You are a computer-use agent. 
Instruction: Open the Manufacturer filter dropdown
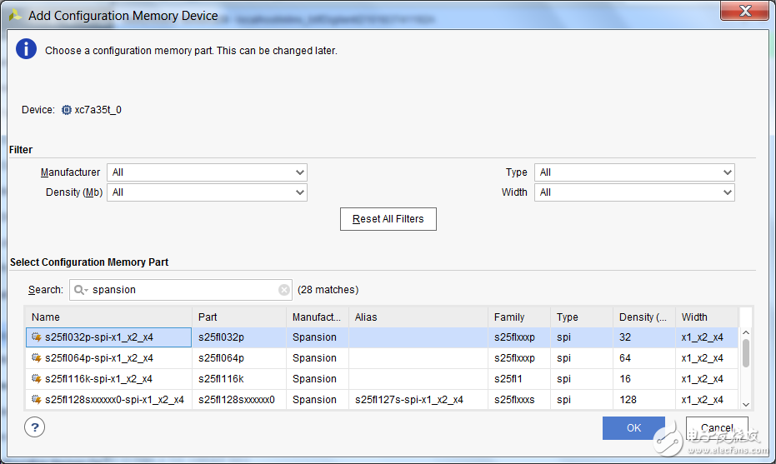pyautogui.click(x=207, y=172)
